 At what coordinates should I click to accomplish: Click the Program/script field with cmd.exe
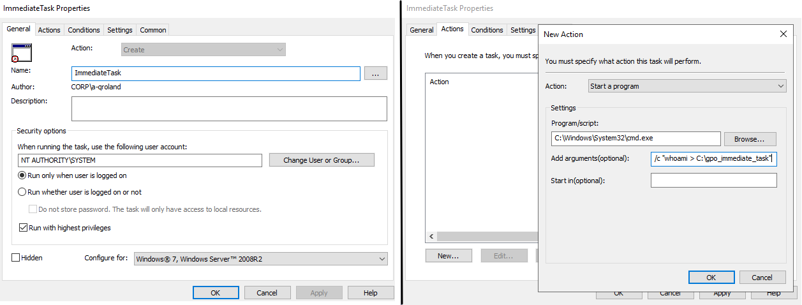[x=636, y=138]
